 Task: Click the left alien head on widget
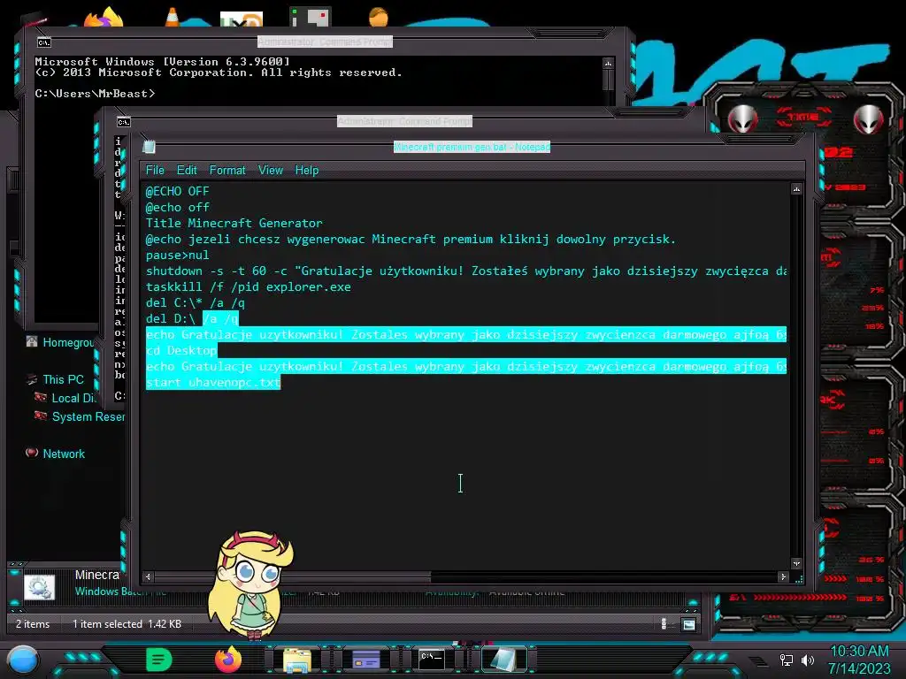pyautogui.click(x=742, y=119)
